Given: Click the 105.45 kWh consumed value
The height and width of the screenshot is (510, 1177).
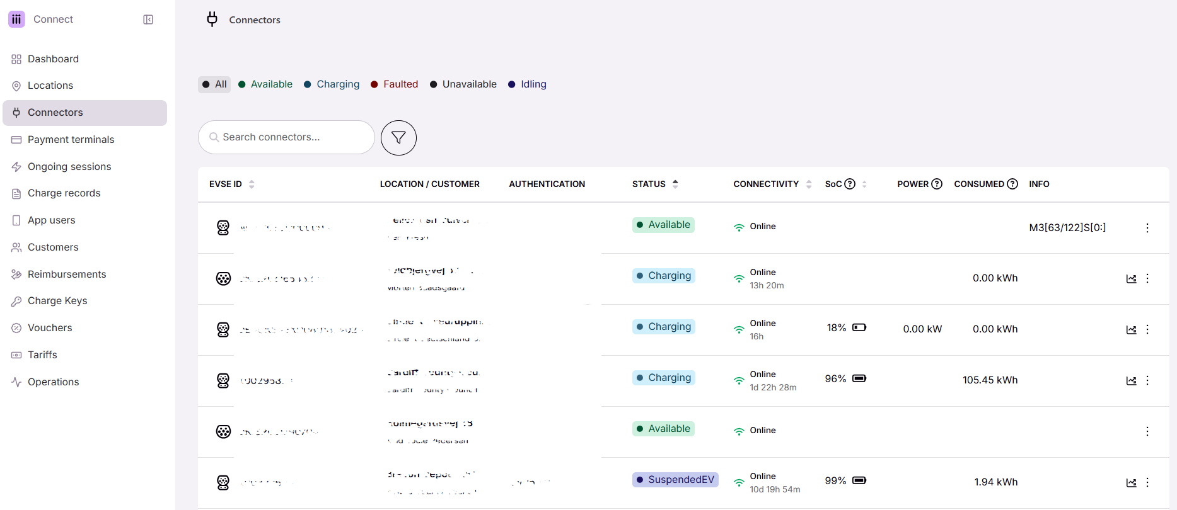Looking at the screenshot, I should (x=990, y=380).
